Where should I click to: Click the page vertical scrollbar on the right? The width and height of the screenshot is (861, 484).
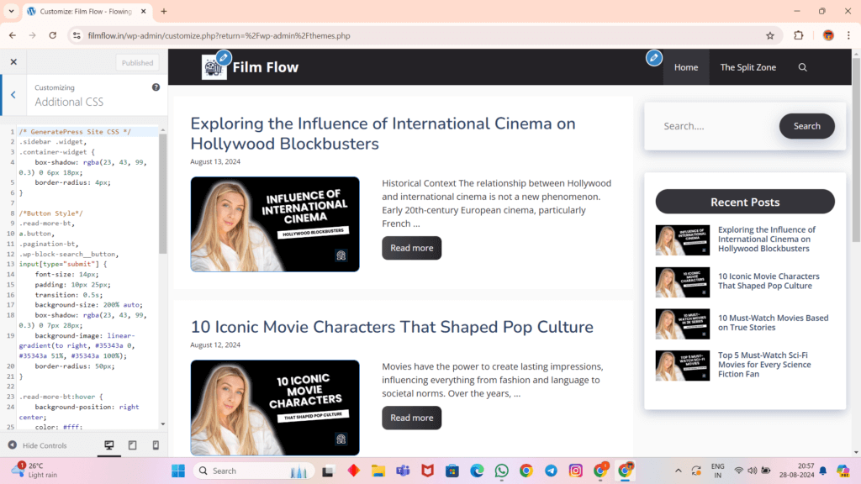pyautogui.click(x=856, y=148)
